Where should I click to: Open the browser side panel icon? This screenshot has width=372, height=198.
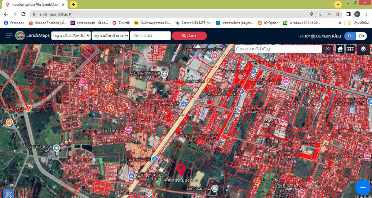click(348, 14)
